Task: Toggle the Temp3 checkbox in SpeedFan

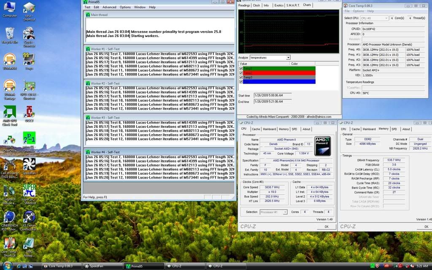Action: tap(241, 78)
